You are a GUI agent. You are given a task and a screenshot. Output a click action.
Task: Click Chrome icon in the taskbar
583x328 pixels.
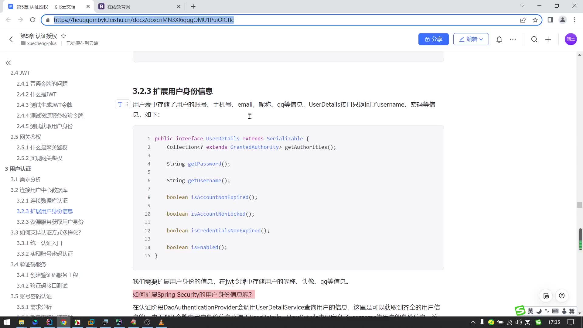coord(63,322)
